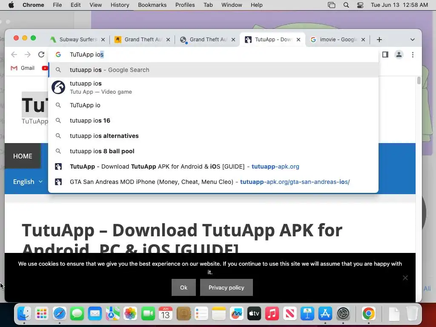Choose the 'TuTuApp io' suggestion
Viewport: 436px width, 327px height.
pos(213,105)
